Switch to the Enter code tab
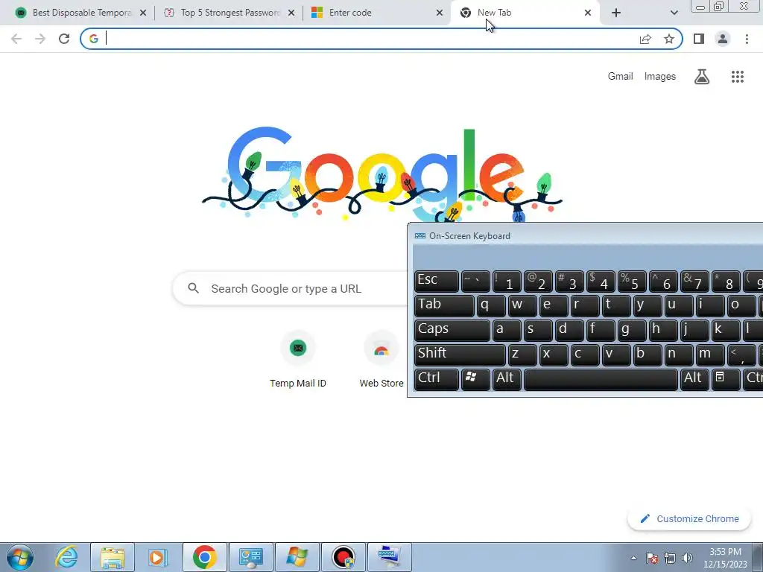763x572 pixels. (378, 13)
